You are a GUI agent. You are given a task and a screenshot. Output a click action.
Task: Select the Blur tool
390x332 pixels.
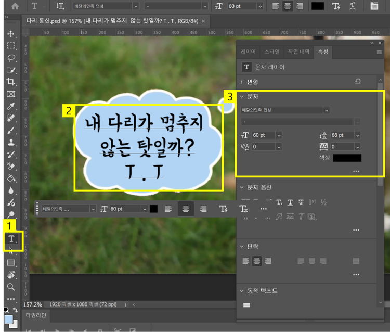click(x=11, y=190)
